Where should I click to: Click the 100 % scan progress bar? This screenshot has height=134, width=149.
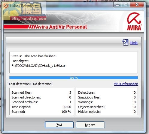pyautogui.click(x=74, y=78)
